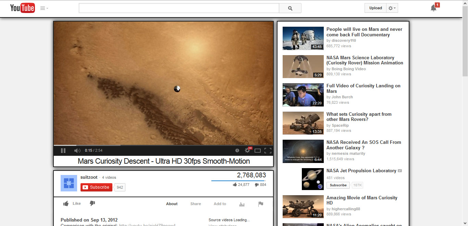Click the Upload button
Viewport: 468px width, 226px height.
pyautogui.click(x=375, y=8)
